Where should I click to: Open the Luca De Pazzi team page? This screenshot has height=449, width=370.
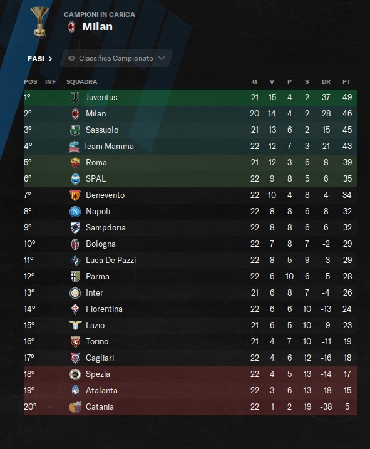(111, 261)
